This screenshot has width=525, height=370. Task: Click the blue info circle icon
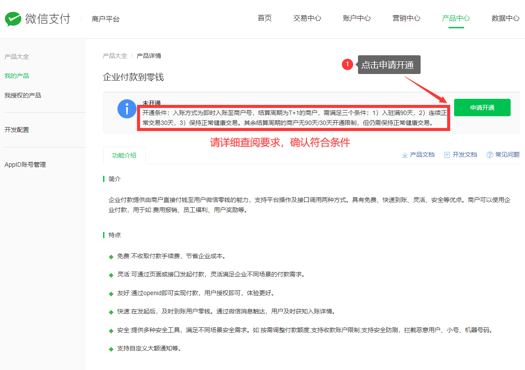127,109
